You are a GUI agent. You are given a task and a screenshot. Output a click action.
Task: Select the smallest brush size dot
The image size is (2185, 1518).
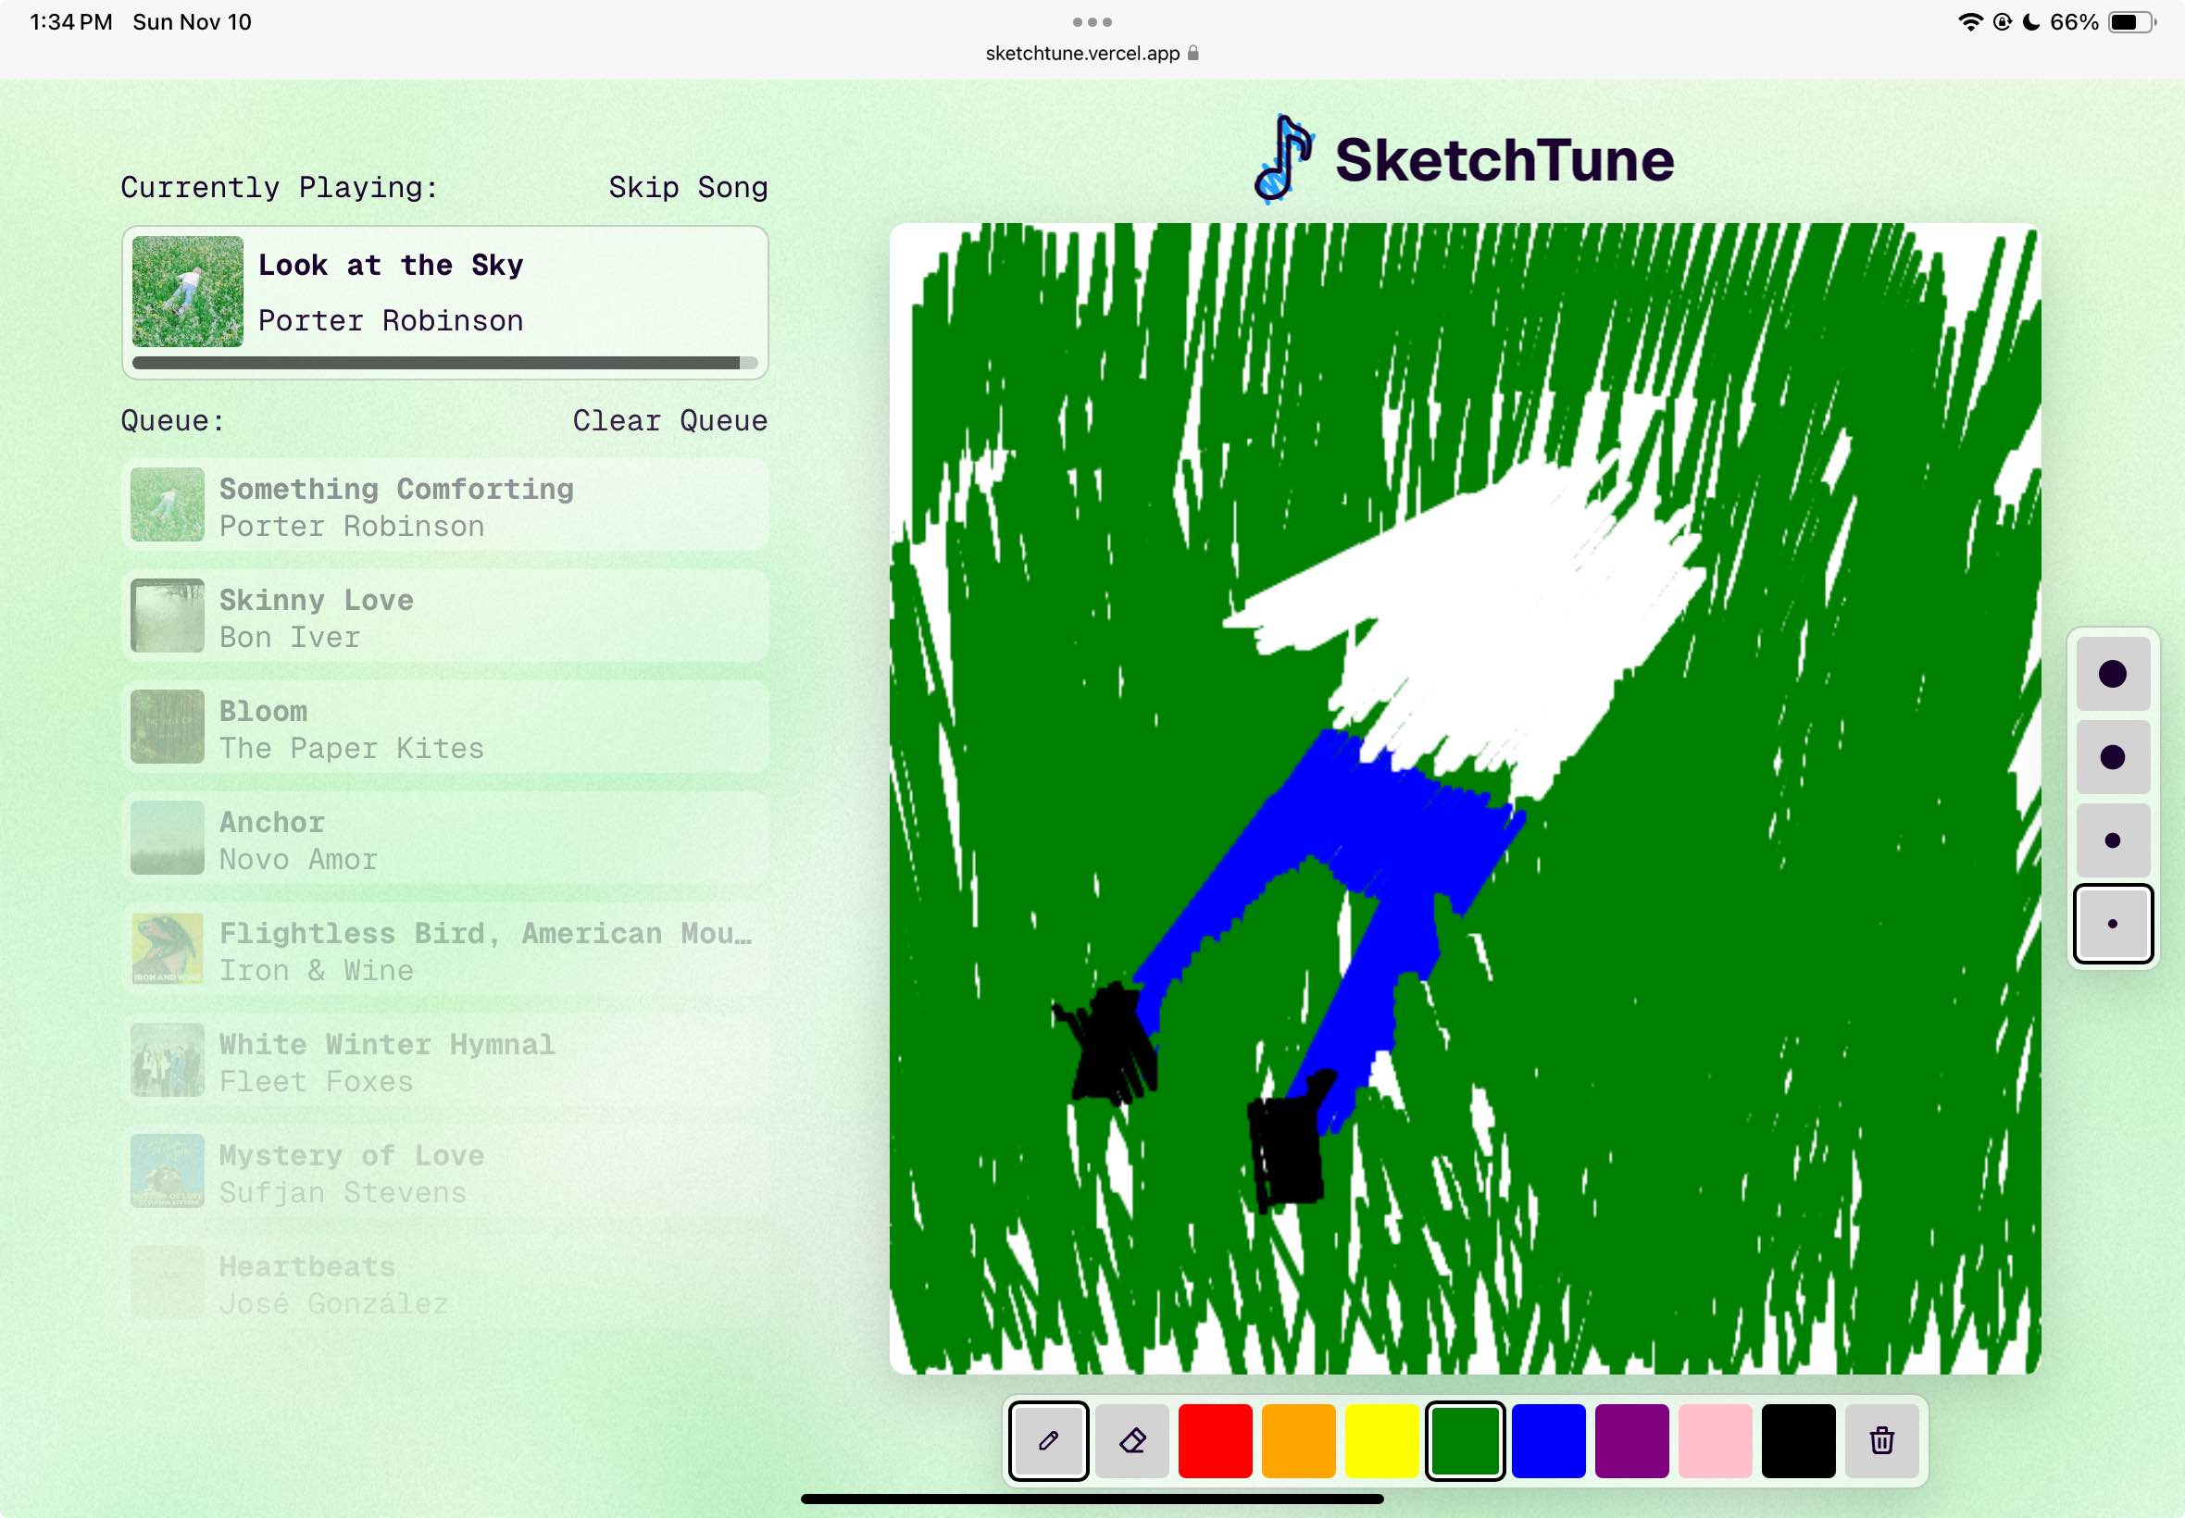coord(2112,924)
